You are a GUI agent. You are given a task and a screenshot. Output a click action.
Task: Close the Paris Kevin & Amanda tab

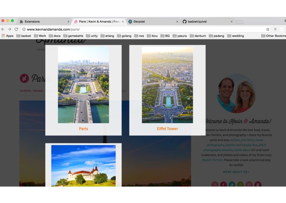pyautogui.click(x=123, y=22)
